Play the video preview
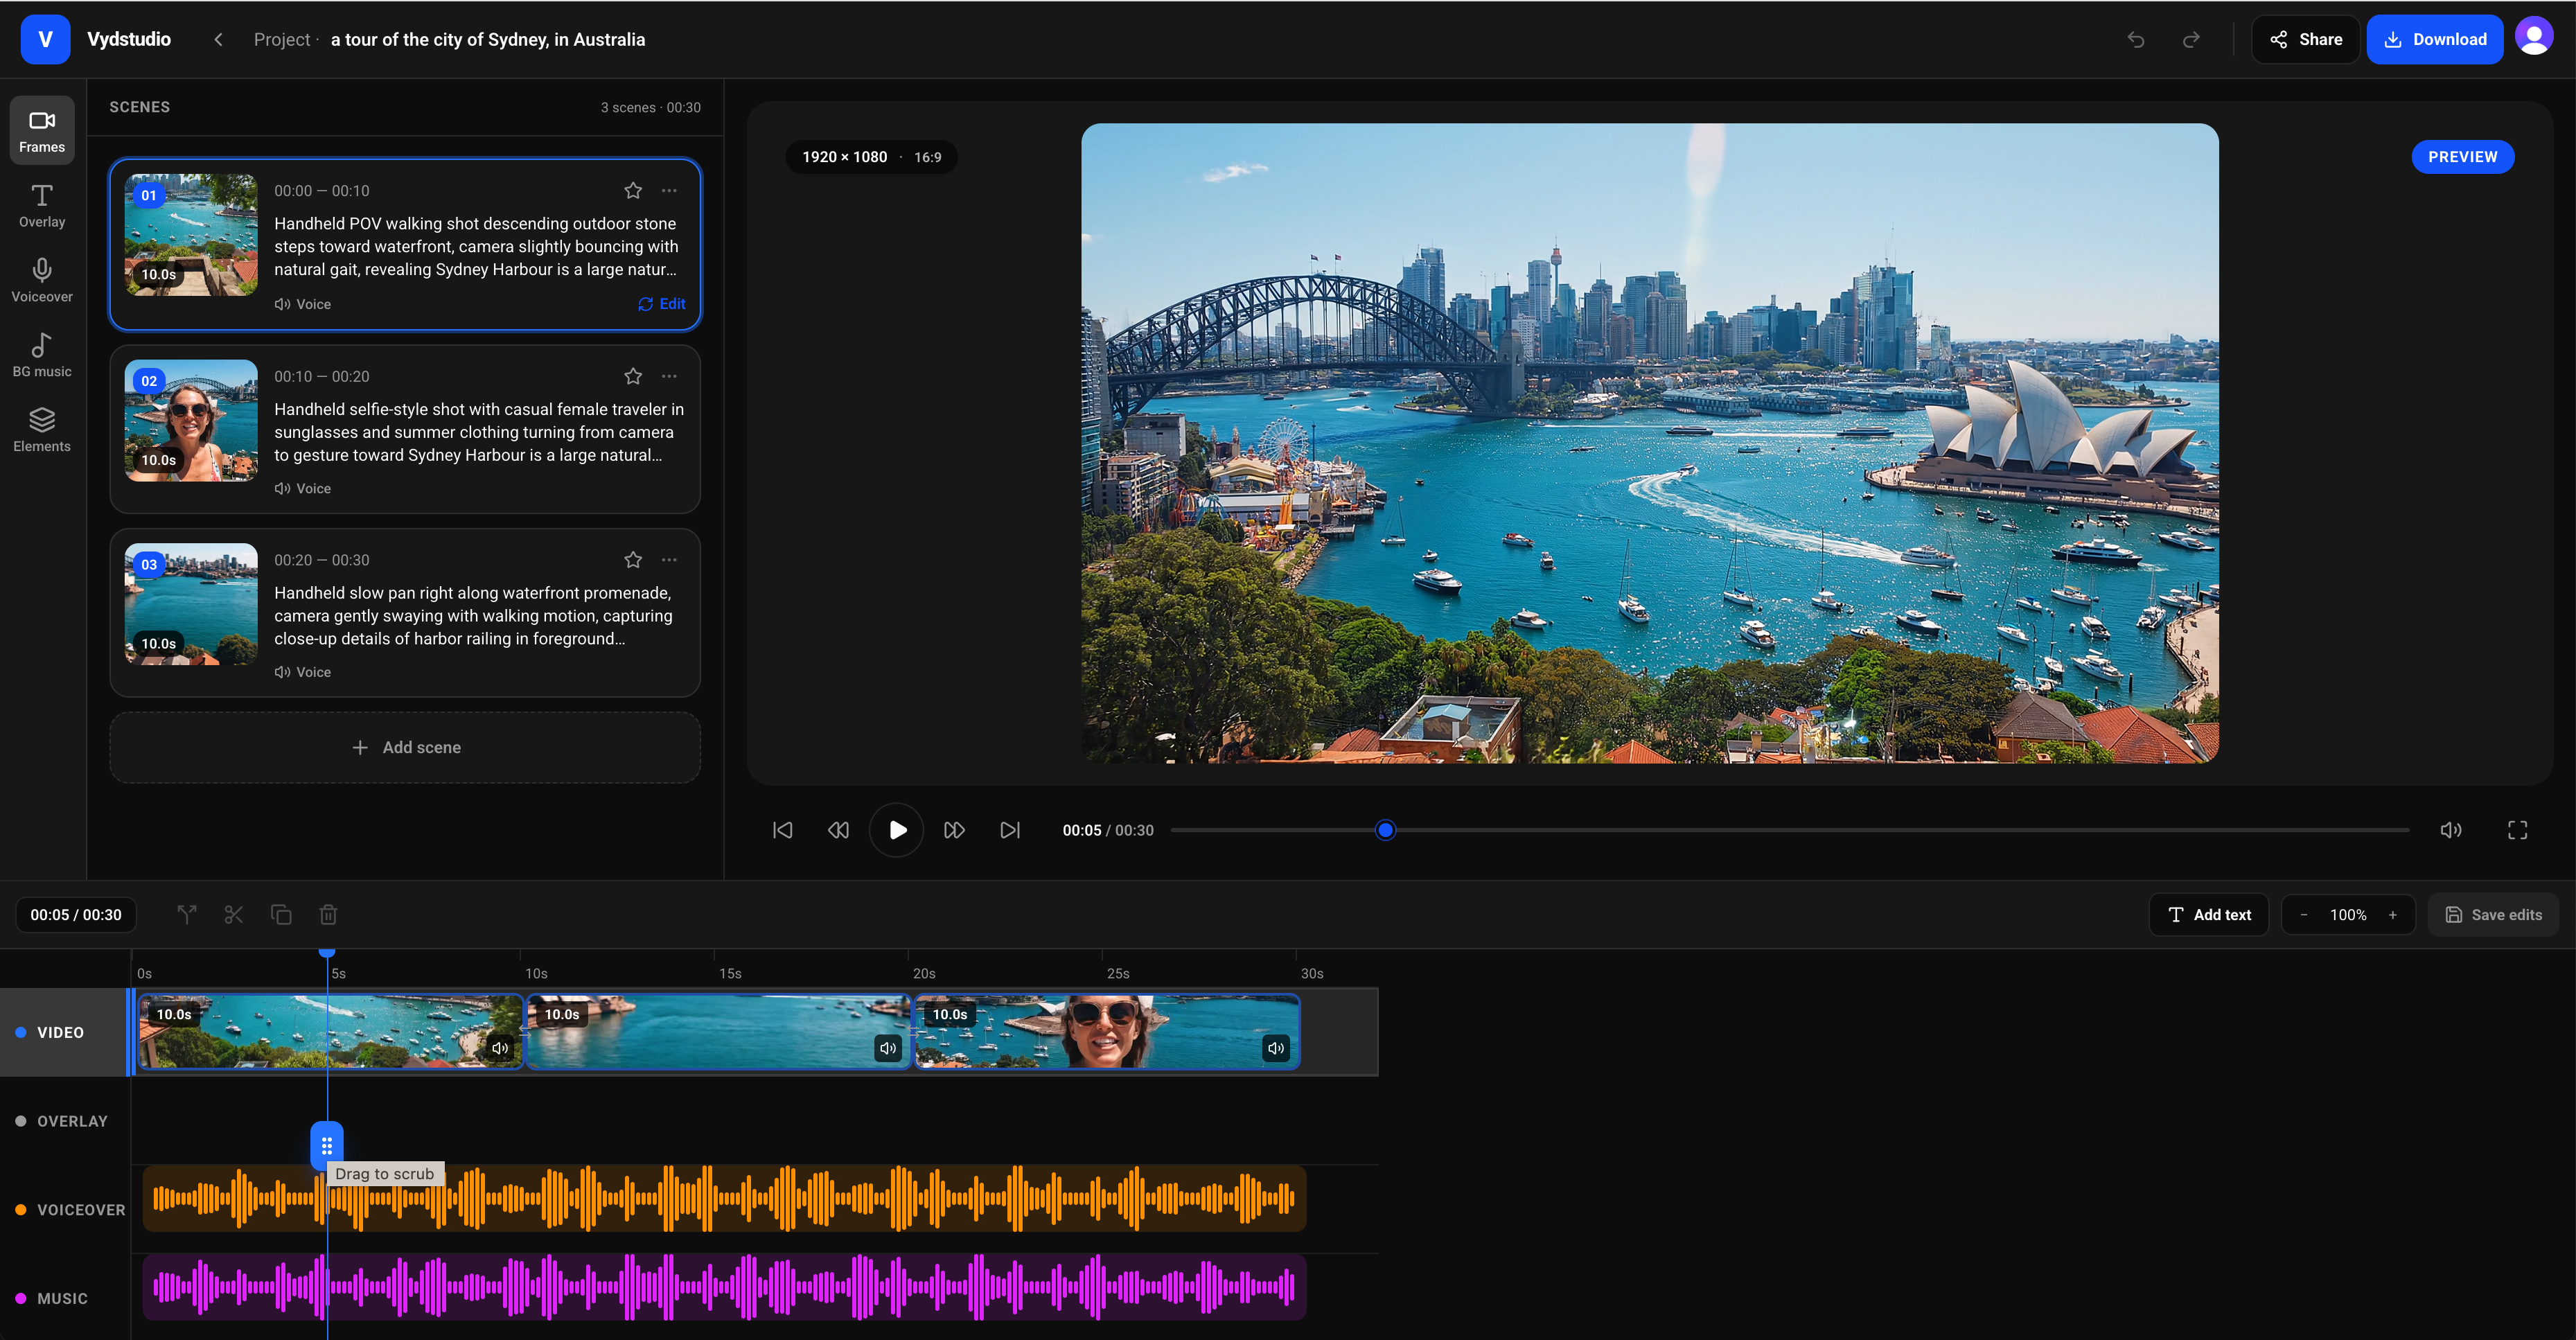Image resolution: width=2576 pixels, height=1340 pixels. pyautogui.click(x=897, y=830)
